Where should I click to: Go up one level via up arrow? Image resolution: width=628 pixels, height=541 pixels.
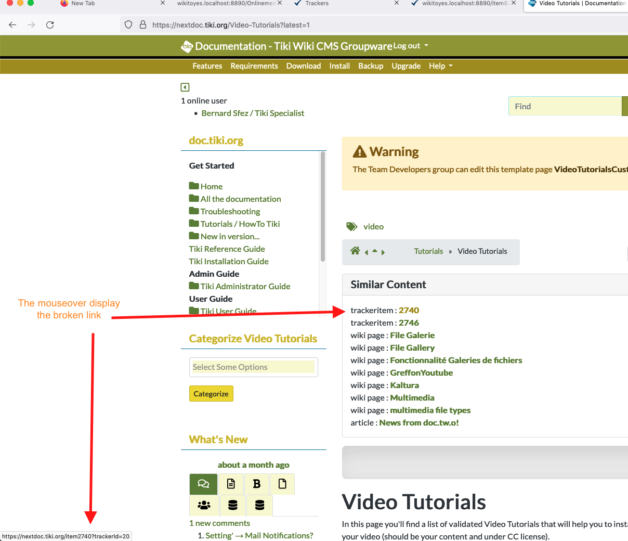[x=375, y=251]
